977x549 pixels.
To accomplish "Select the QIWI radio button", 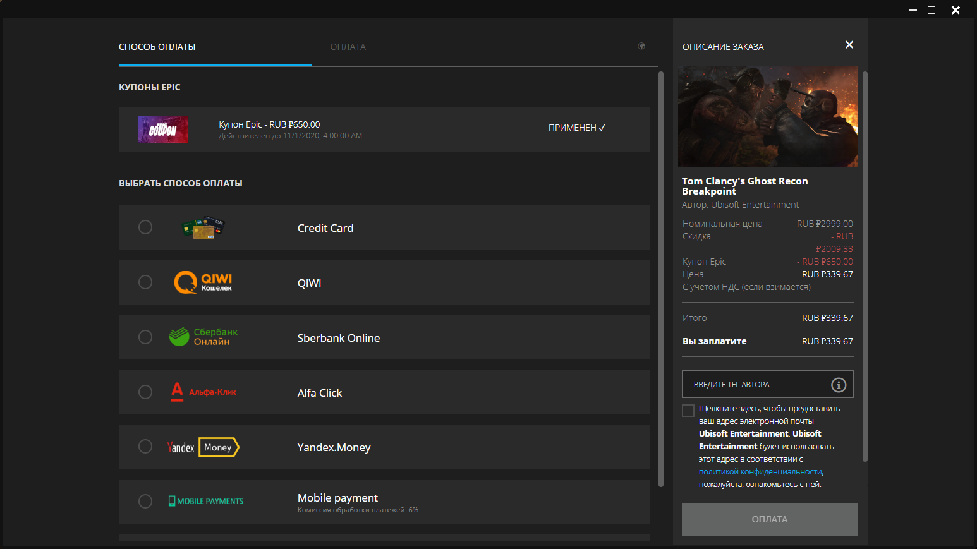I will 145,282.
